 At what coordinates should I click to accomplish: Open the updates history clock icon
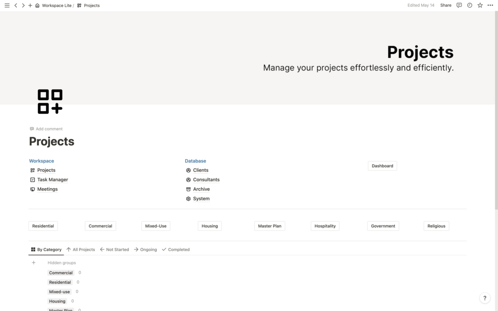469,5
